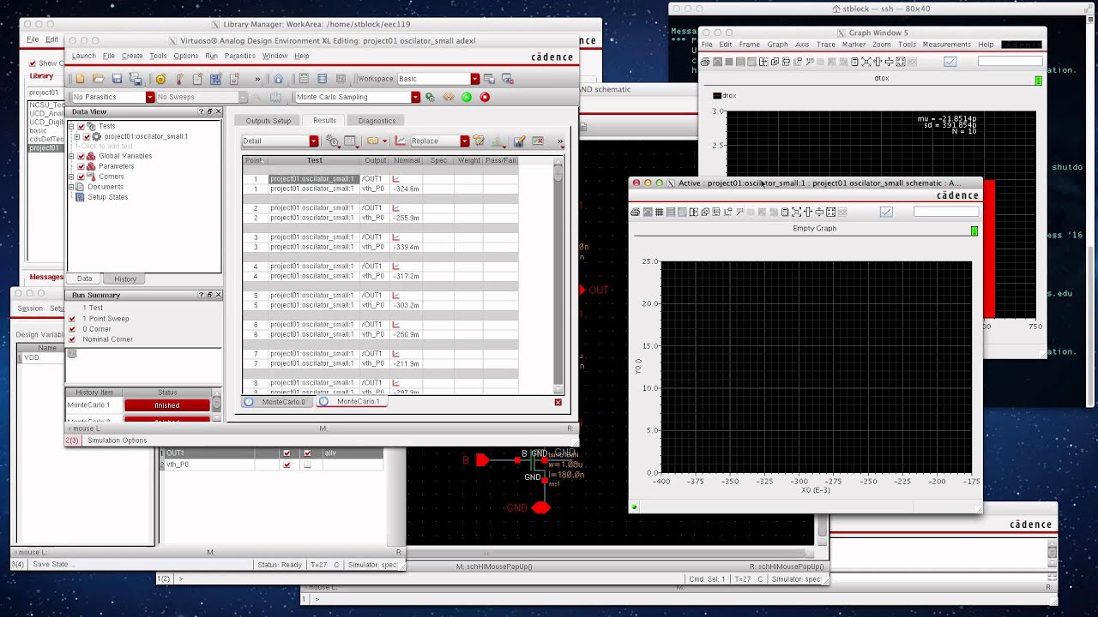Open the Parasitics menu in ADE XL
Viewport: 1098px width, 617px height.
tap(239, 56)
